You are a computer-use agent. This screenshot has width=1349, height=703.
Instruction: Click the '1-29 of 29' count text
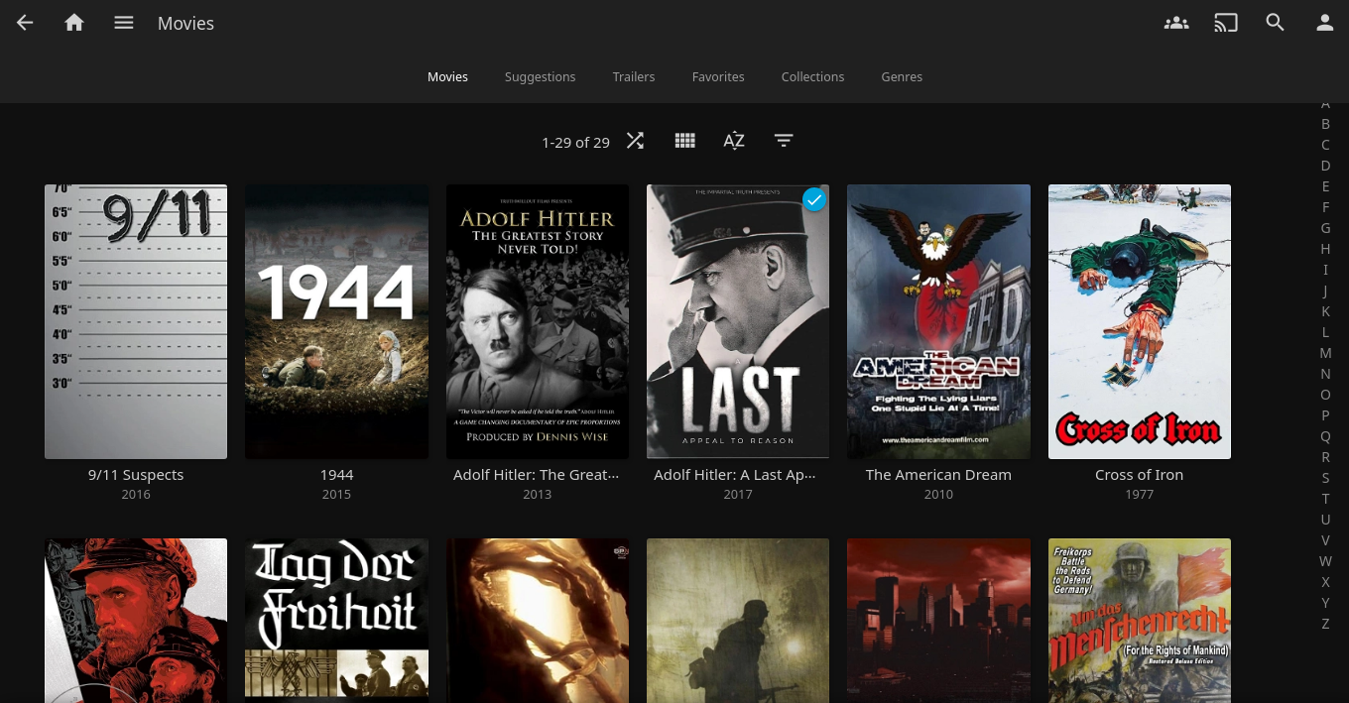click(x=575, y=142)
